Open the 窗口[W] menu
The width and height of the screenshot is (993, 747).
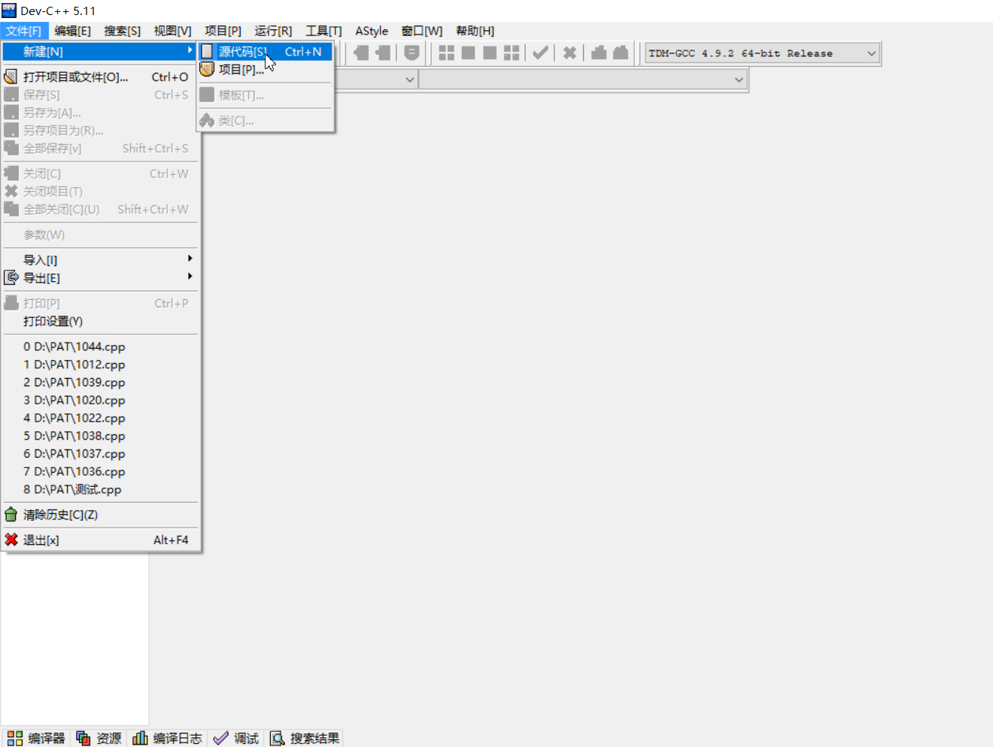pos(421,31)
